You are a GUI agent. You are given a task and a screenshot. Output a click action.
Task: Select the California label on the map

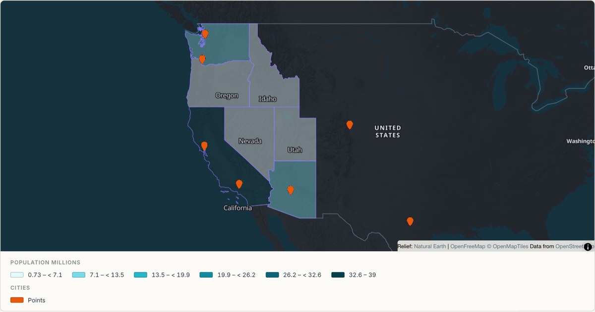coord(238,208)
